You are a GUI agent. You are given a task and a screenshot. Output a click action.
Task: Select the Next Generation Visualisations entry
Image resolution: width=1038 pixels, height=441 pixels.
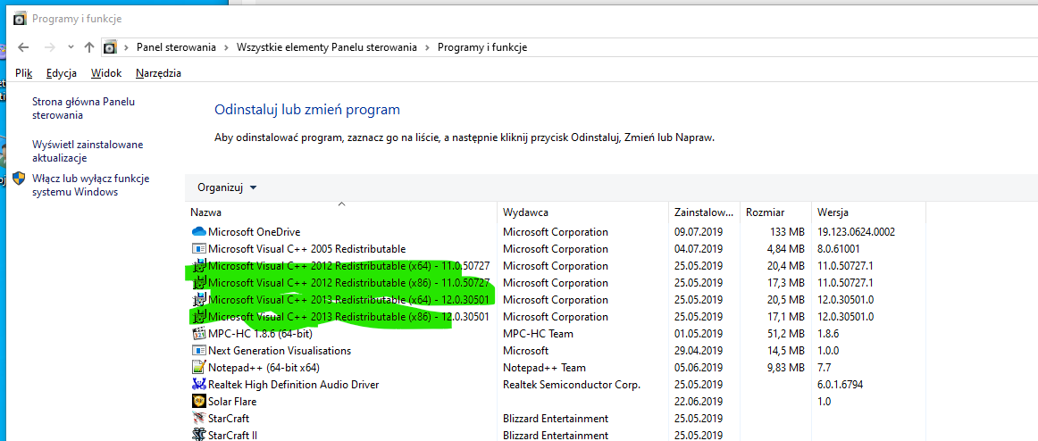point(280,351)
